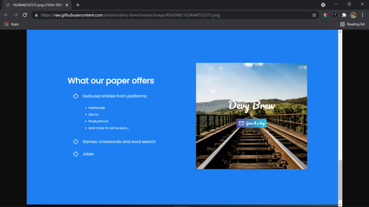Select the 1624646552515.png tab
Screen dimensions: 369x207
pyautogui.click(x=36, y=5)
